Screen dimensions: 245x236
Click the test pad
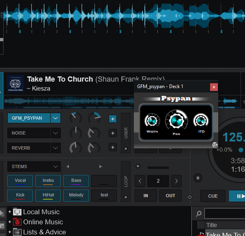(104, 196)
